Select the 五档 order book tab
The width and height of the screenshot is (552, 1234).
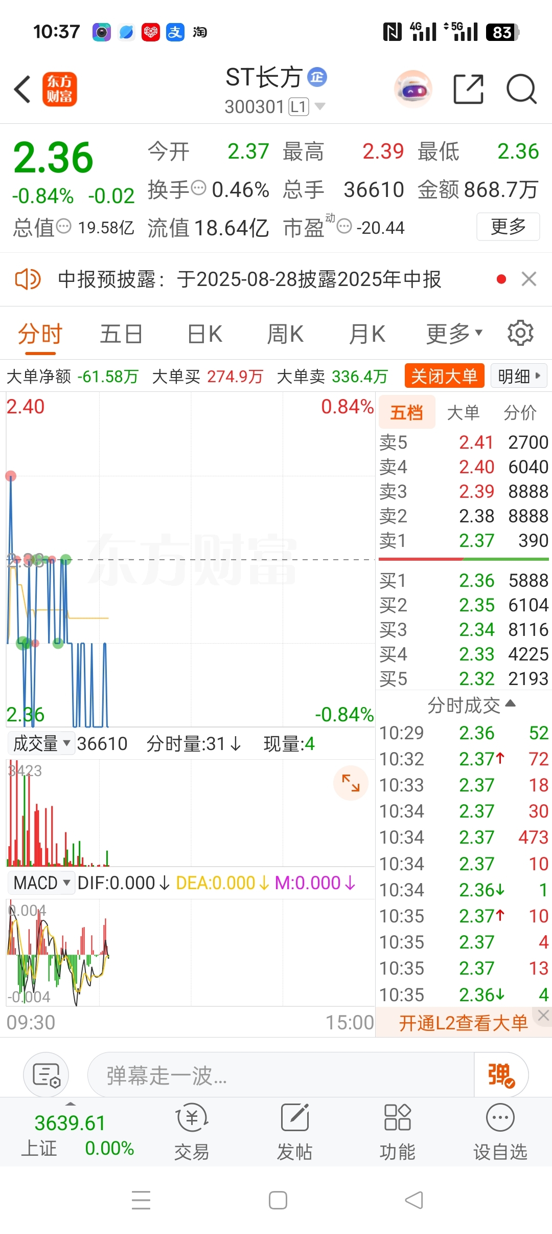[x=407, y=412]
